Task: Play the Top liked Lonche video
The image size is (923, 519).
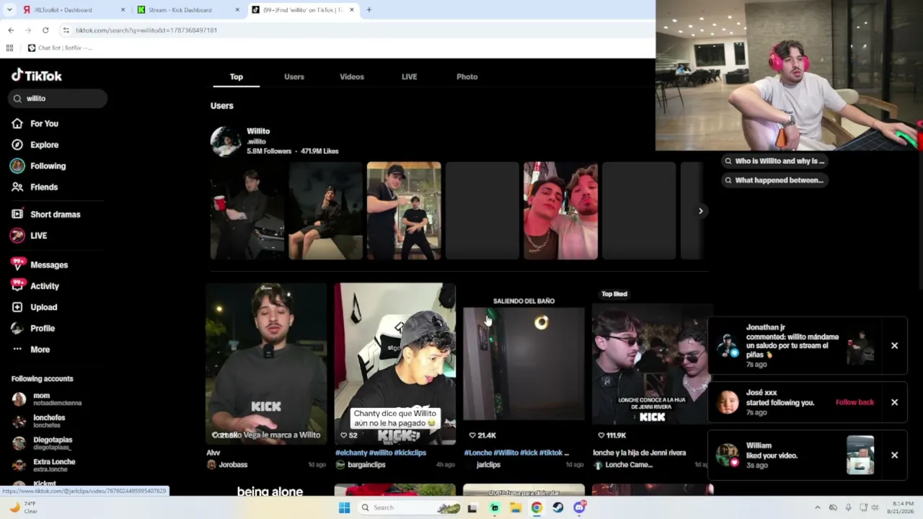Action: (651, 364)
